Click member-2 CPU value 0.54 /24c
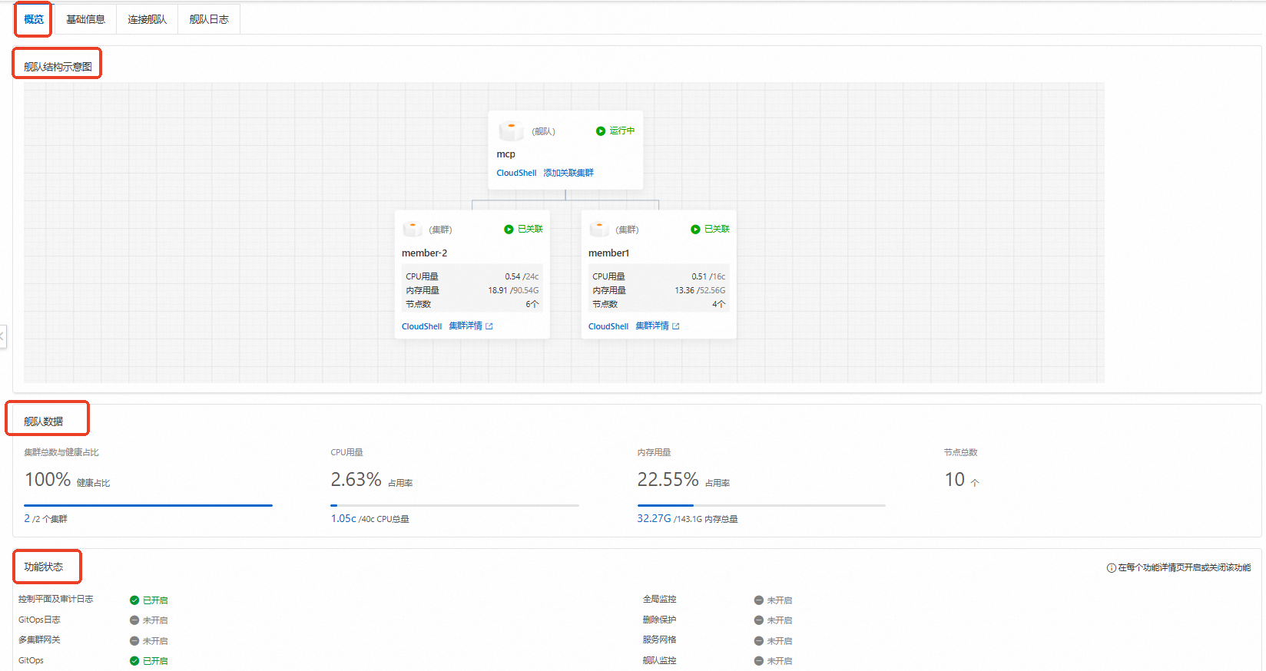Screen dimensions: 1266x671 click(522, 276)
